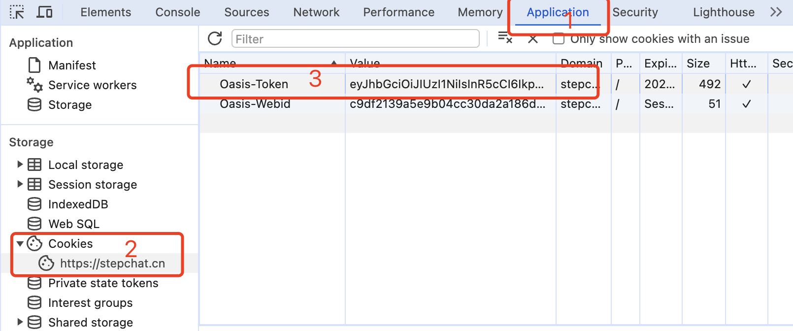Click inside the Filter input field
The image size is (793, 331).
(355, 38)
